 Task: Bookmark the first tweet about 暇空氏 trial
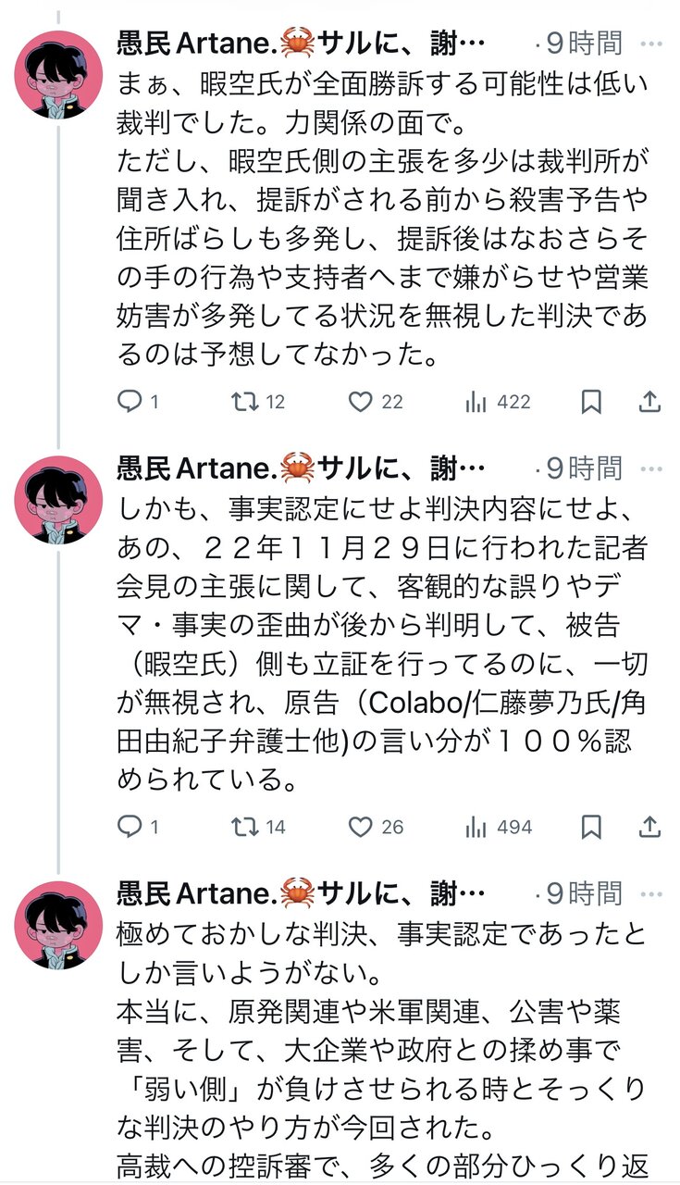tap(591, 402)
